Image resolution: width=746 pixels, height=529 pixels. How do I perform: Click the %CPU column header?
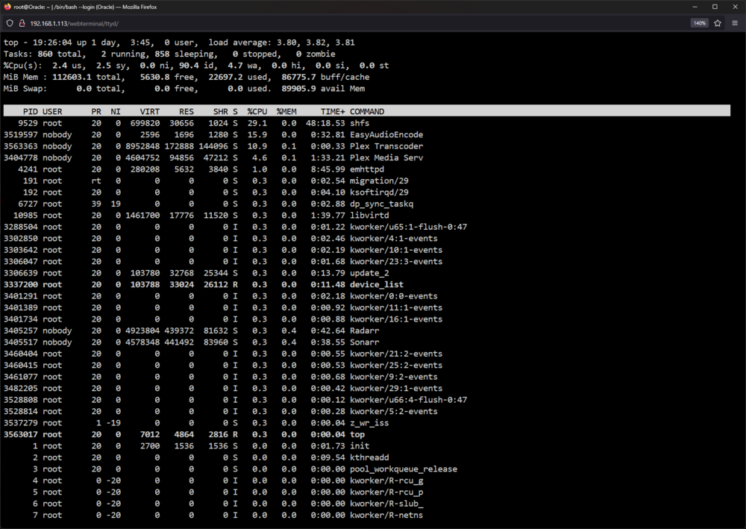pyautogui.click(x=257, y=112)
